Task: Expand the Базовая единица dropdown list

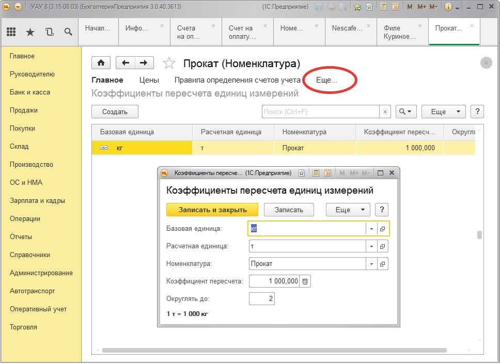Action: coord(371,229)
